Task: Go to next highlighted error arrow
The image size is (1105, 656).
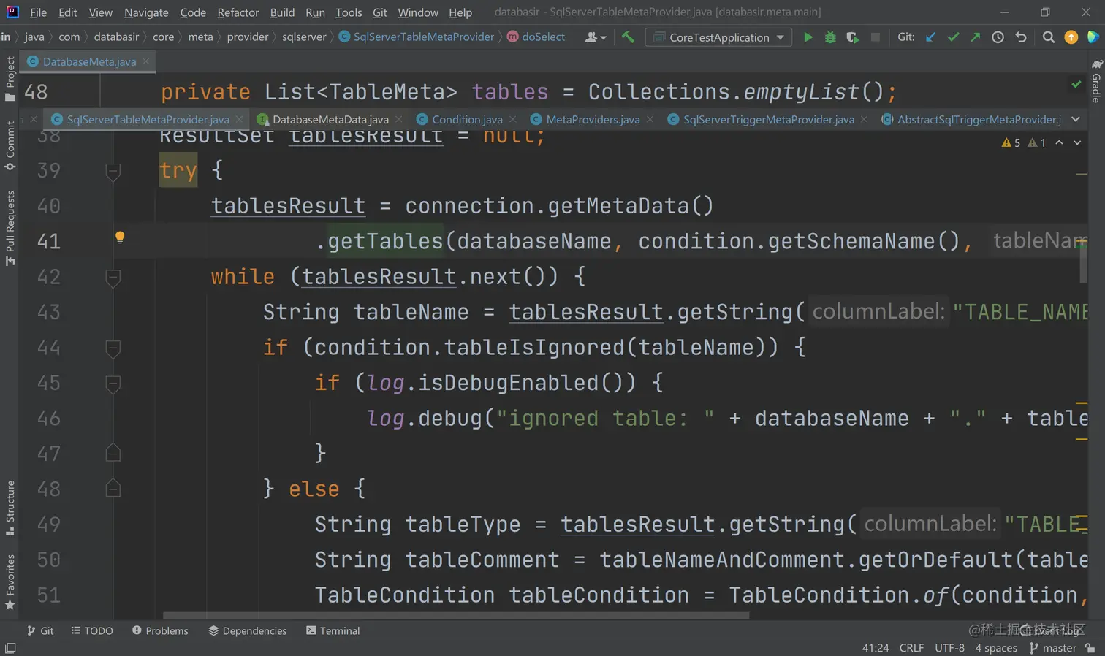Action: (1077, 142)
